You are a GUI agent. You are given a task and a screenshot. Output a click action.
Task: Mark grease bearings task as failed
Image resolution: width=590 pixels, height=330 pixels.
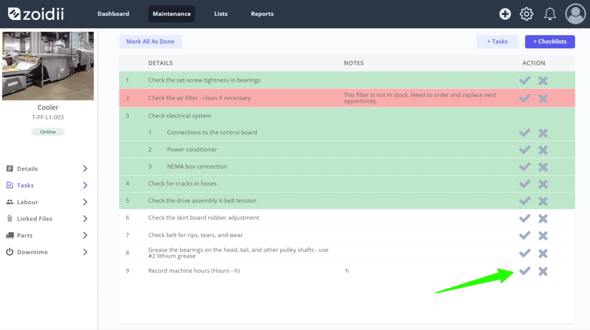pyautogui.click(x=543, y=253)
